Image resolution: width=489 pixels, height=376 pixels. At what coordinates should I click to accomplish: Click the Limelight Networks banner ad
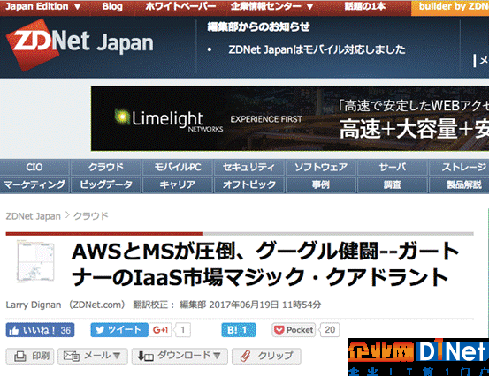pyautogui.click(x=290, y=118)
